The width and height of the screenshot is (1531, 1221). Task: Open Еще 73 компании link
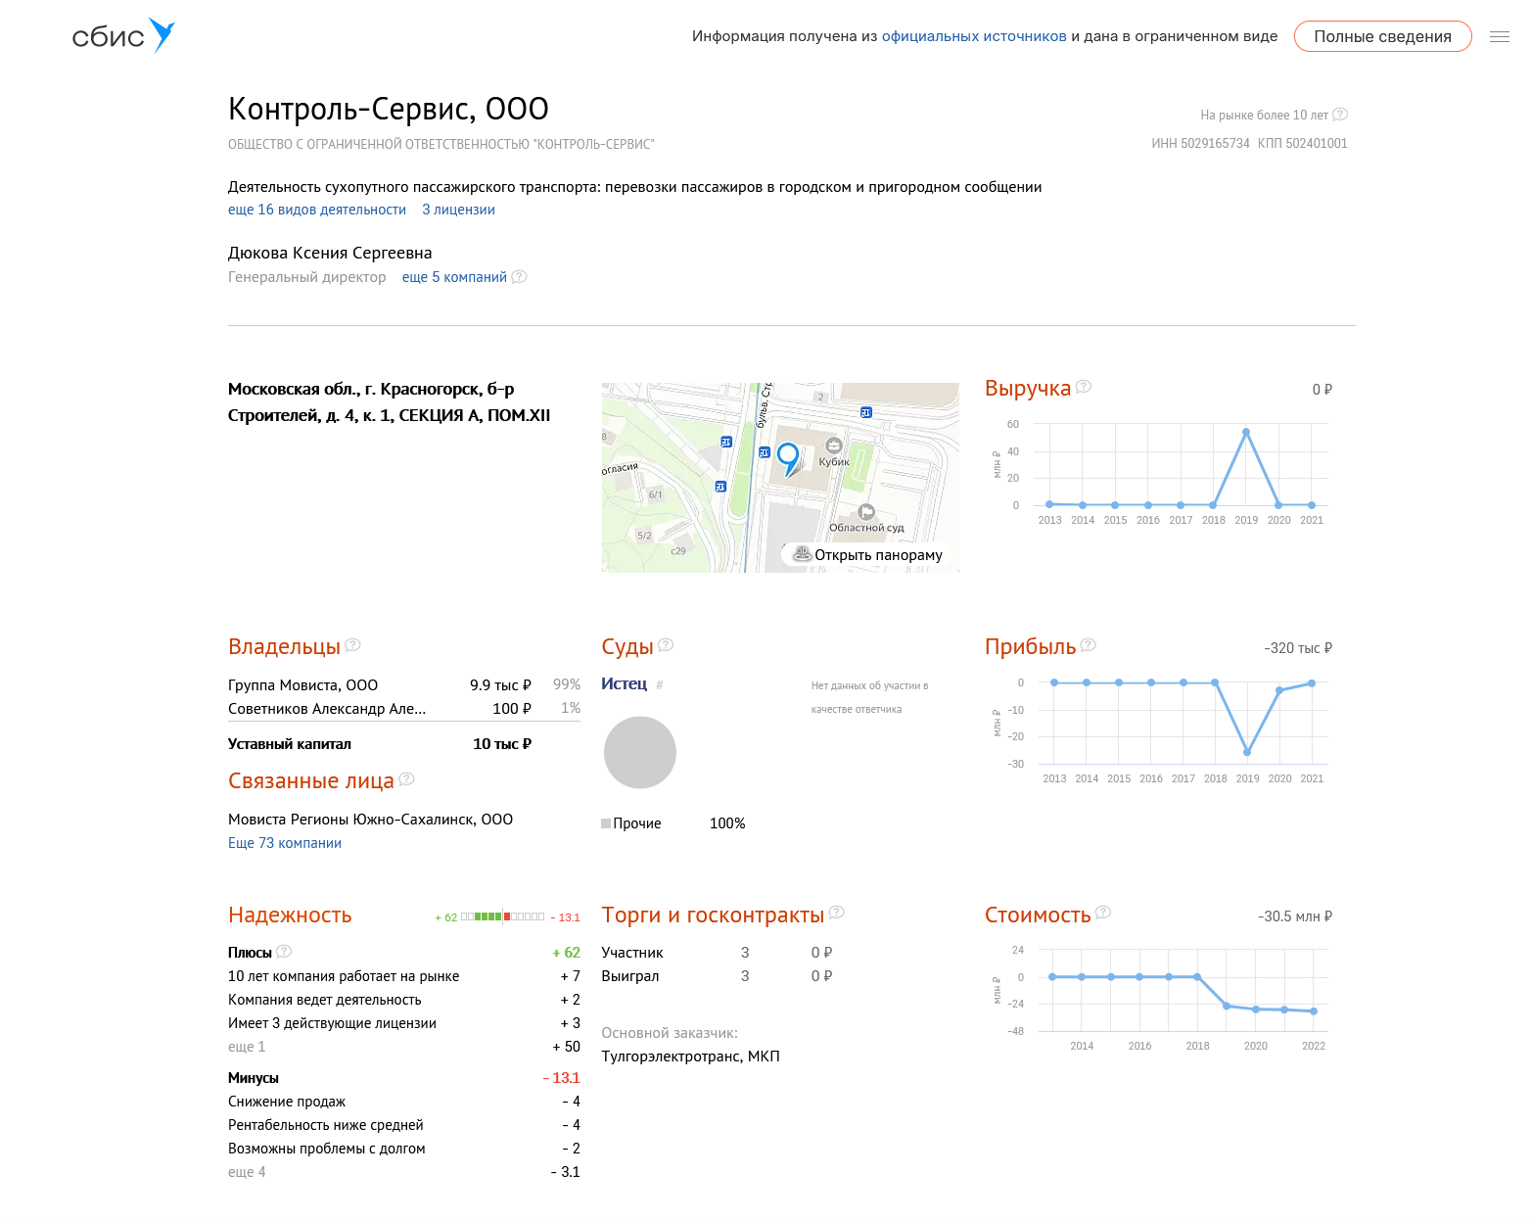pyautogui.click(x=285, y=843)
